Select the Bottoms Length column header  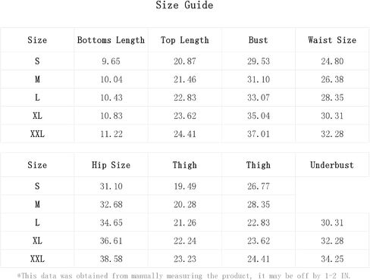111,40
